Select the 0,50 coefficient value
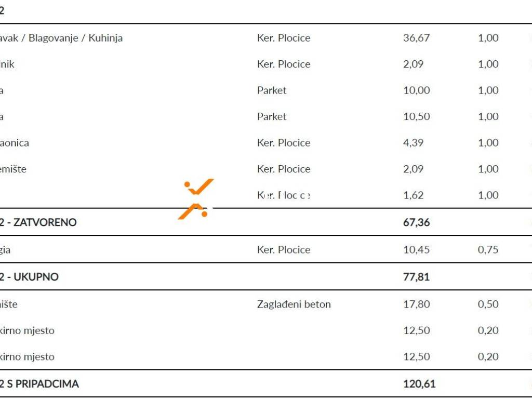The width and height of the screenshot is (532, 399). (488, 304)
